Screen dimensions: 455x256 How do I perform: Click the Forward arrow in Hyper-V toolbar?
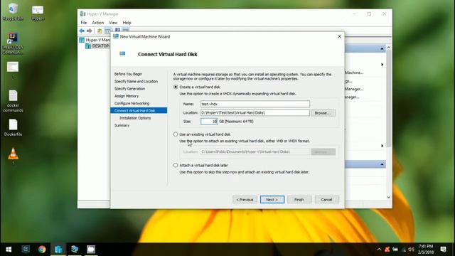(x=90, y=31)
